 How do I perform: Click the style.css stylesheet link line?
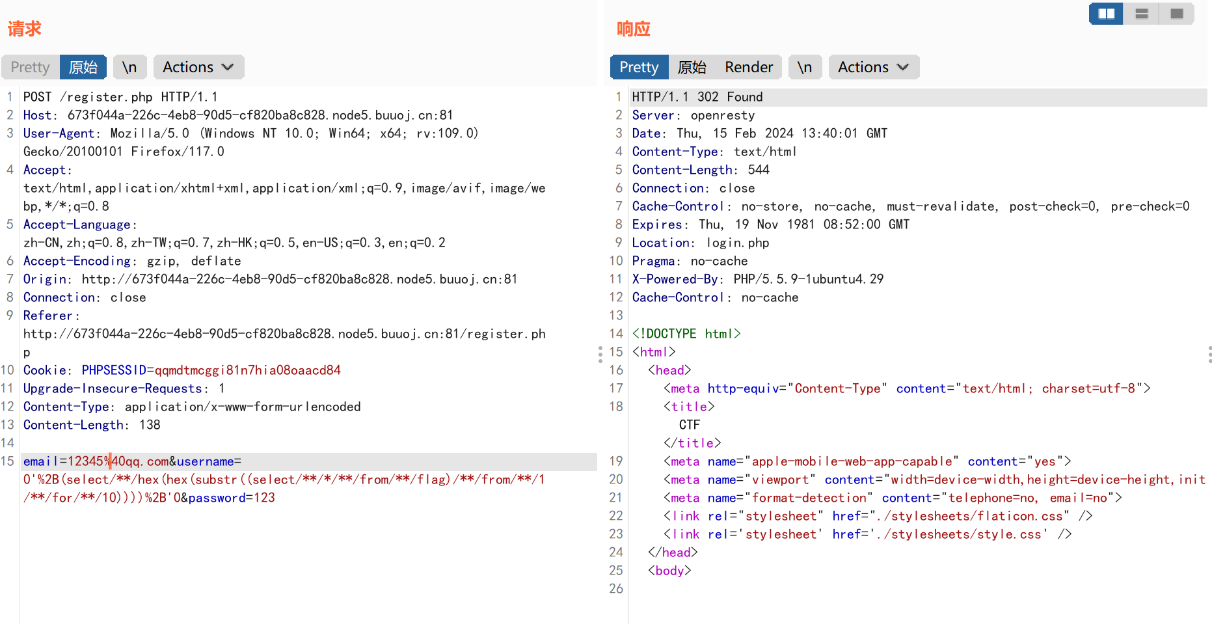coord(868,534)
